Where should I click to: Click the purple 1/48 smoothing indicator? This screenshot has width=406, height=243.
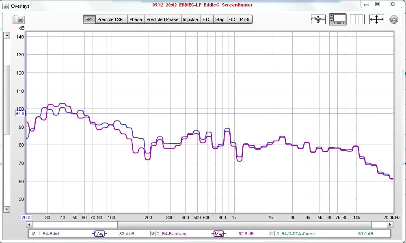(219, 234)
